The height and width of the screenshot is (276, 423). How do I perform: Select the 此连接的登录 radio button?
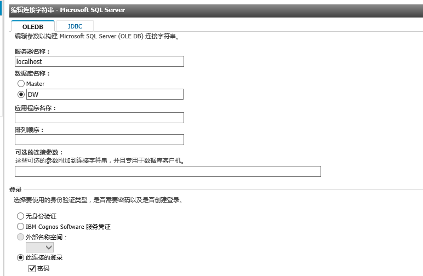pos(20,257)
